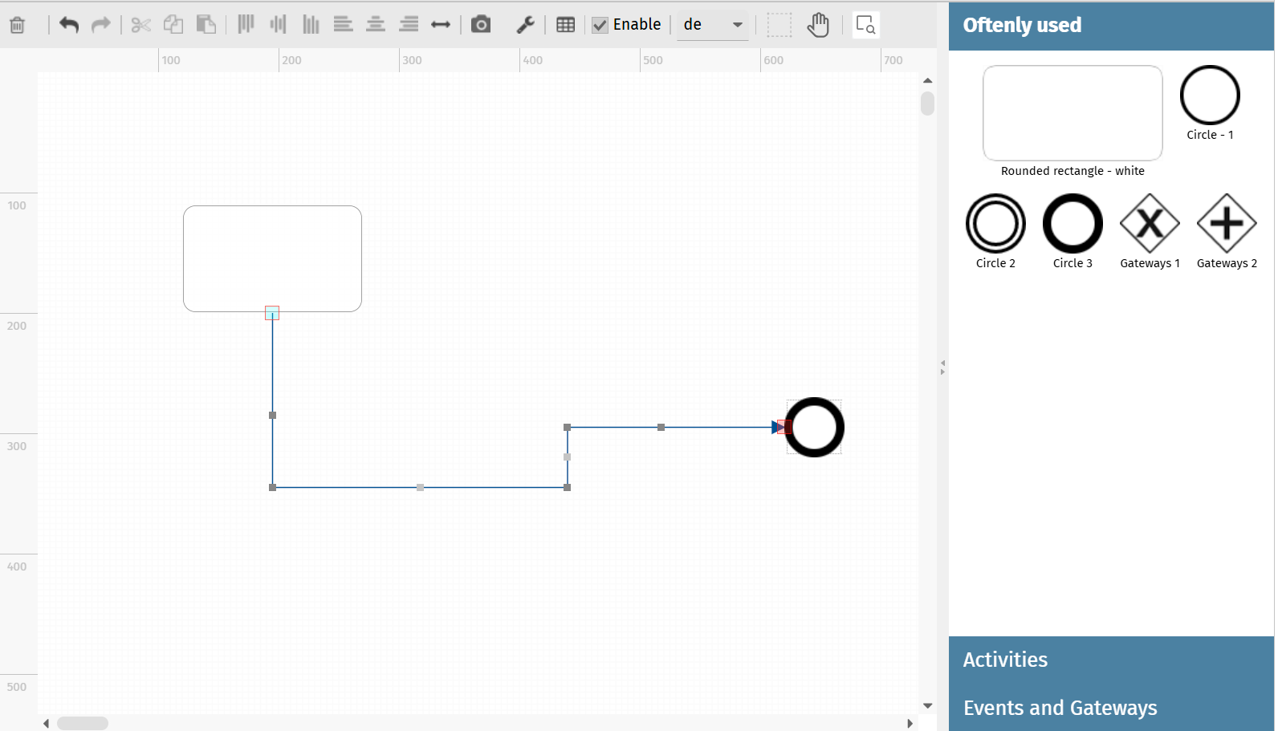
Task: Choose the Circle 2 double-ring shape
Action: (x=995, y=224)
